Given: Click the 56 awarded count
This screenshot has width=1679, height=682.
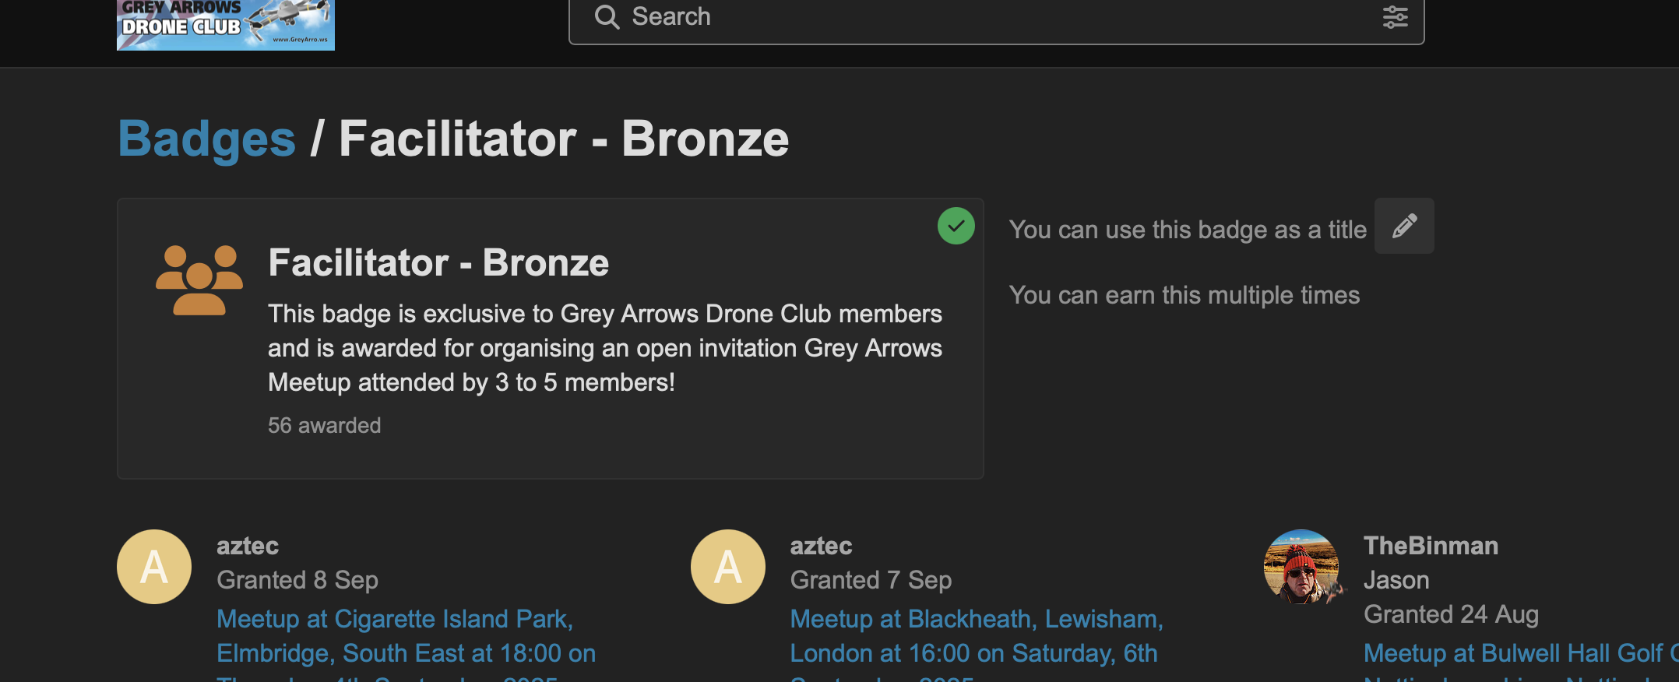Looking at the screenshot, I should pyautogui.click(x=324, y=426).
